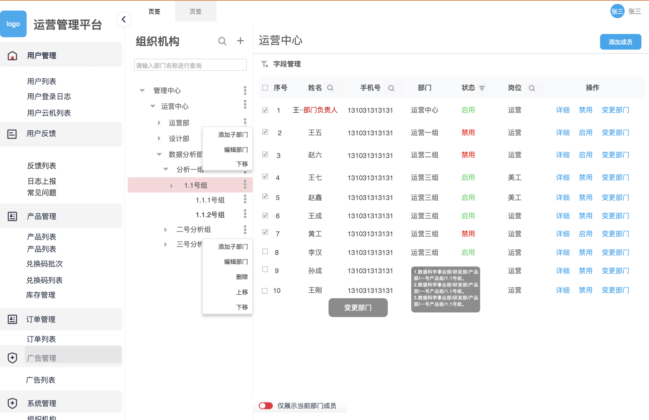Uncheck row 1 checkbox
Viewport: 649px width, 420px height.
(x=265, y=110)
